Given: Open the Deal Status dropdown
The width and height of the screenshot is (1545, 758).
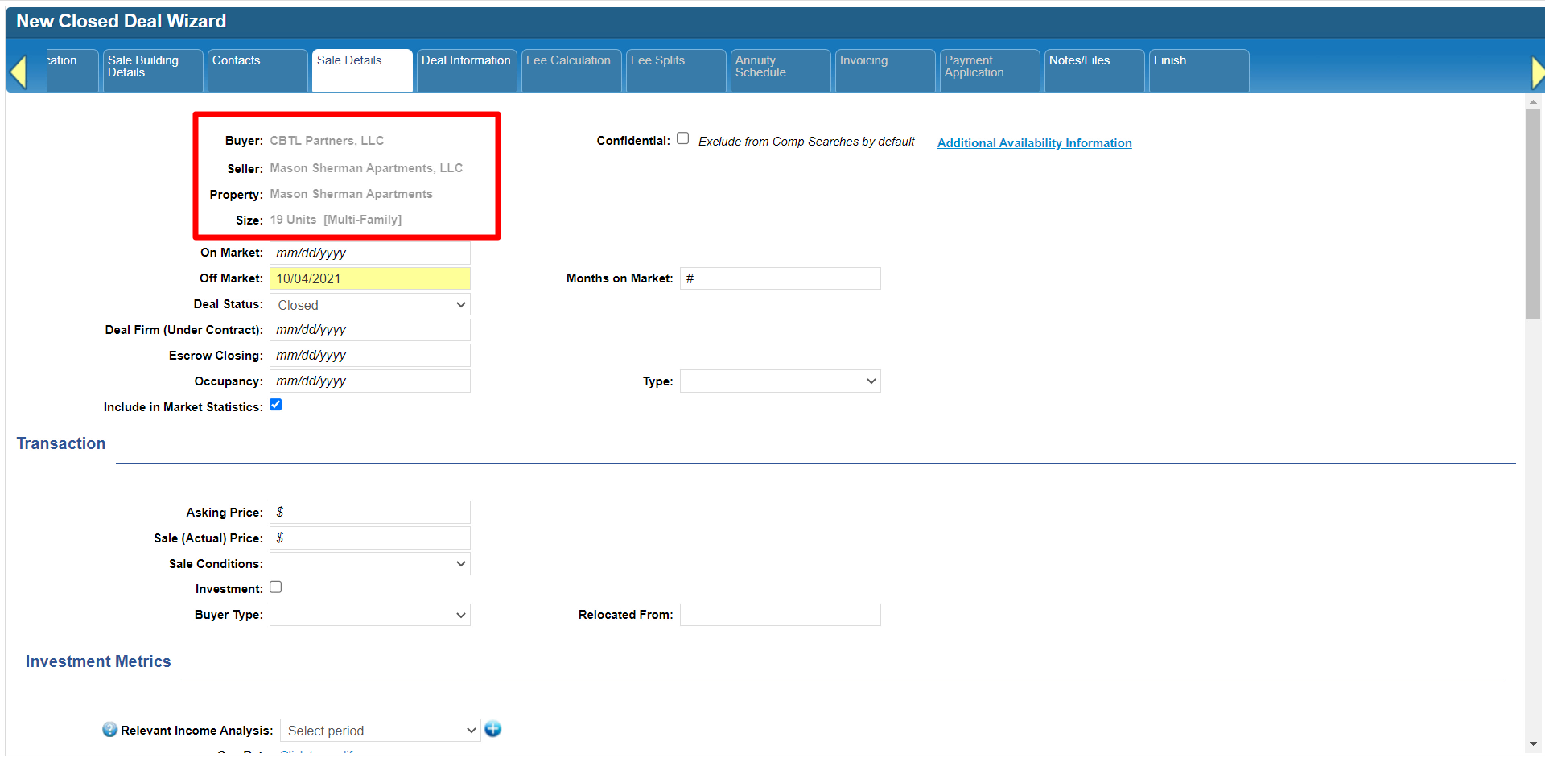Looking at the screenshot, I should click(370, 305).
